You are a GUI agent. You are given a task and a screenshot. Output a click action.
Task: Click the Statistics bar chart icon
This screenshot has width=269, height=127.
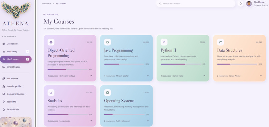[51, 93]
